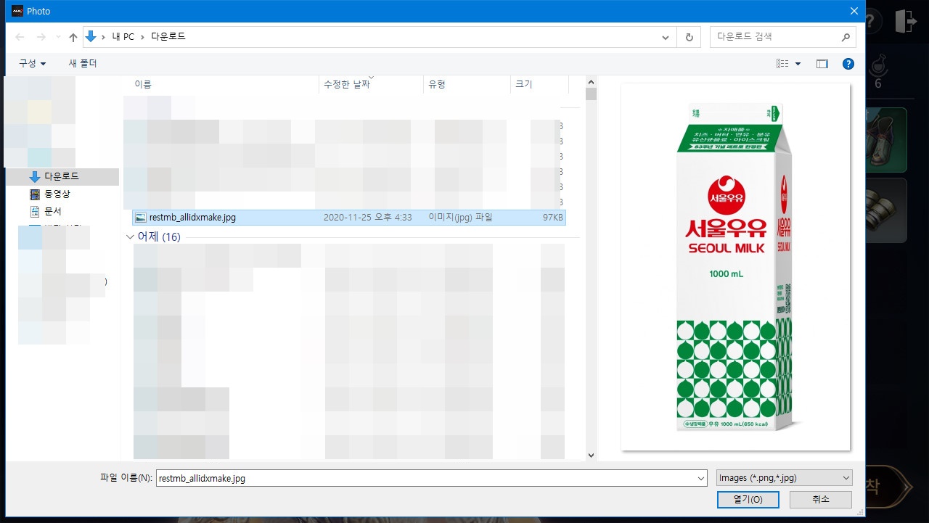Select the file restmb_allidxmake.jpg

pos(349,217)
